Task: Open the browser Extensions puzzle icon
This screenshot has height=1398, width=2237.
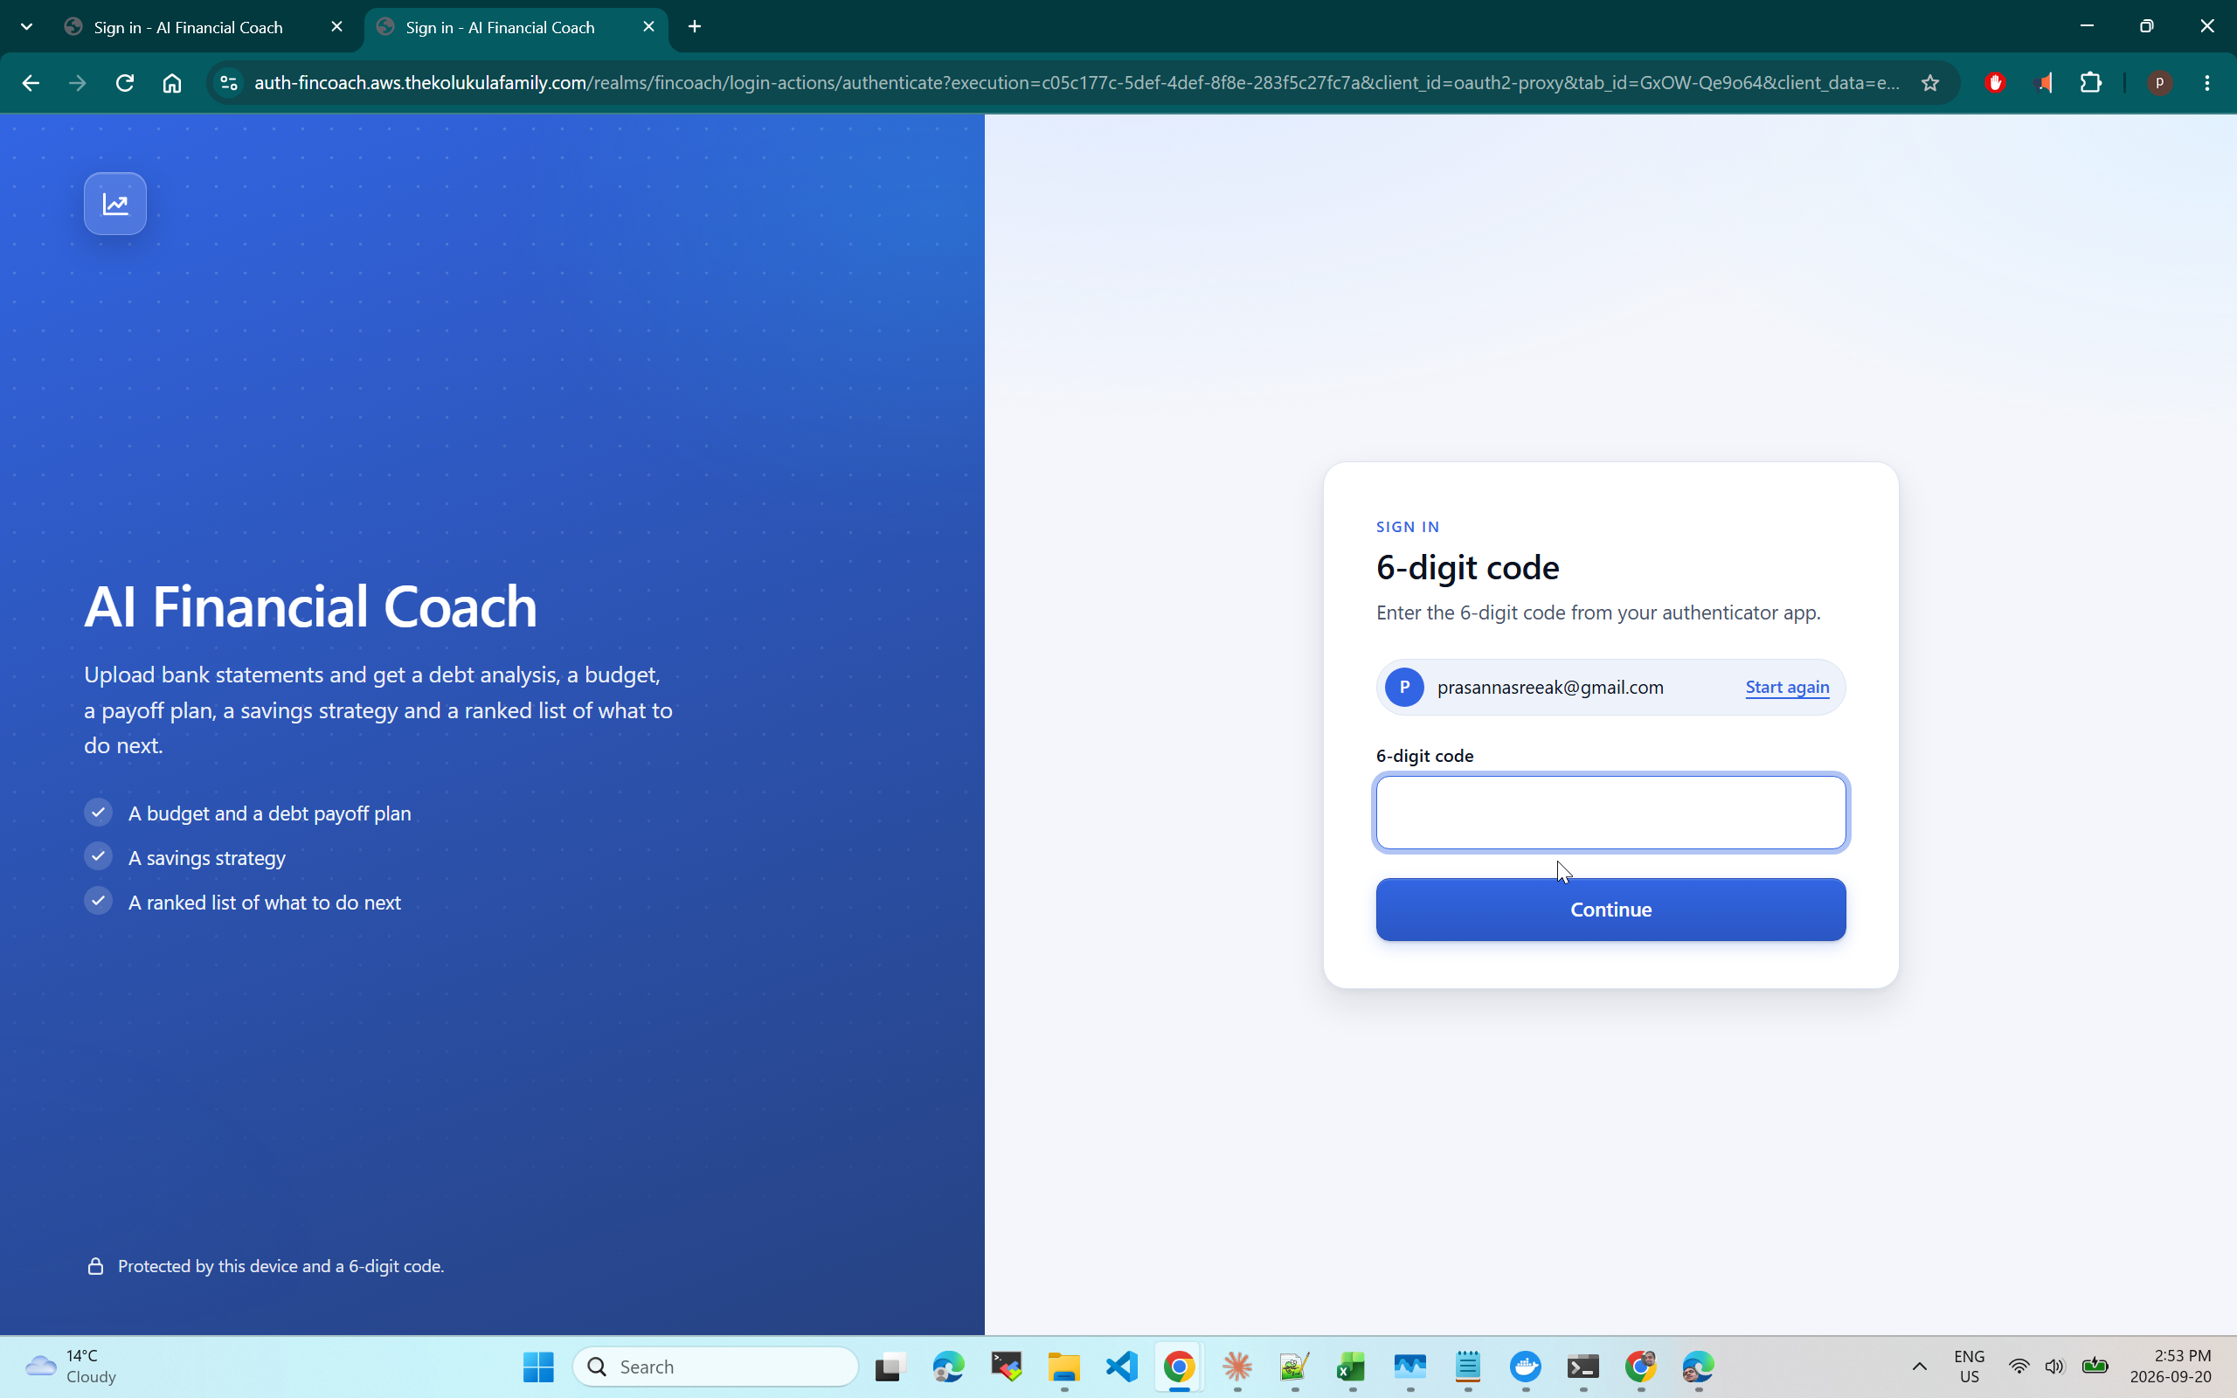Action: coord(2091,83)
